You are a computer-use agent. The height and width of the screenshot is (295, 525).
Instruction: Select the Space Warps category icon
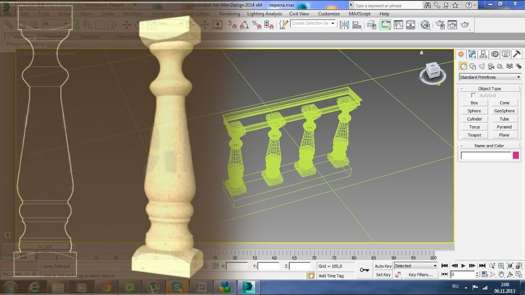509,66
